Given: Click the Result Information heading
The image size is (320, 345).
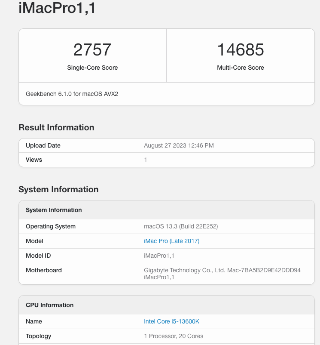Looking at the screenshot, I should pyautogui.click(x=56, y=128).
